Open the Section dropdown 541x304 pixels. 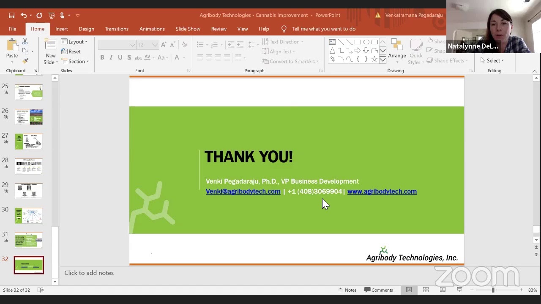pos(75,61)
